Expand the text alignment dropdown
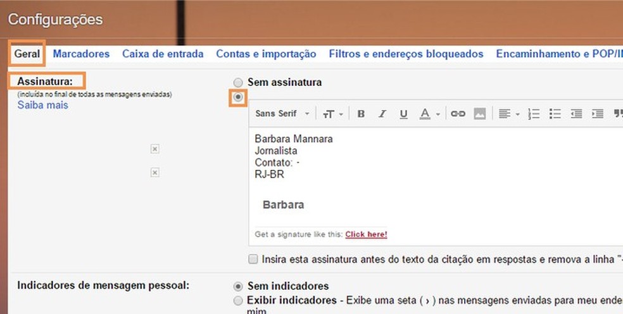This screenshot has width=623, height=314. point(509,114)
